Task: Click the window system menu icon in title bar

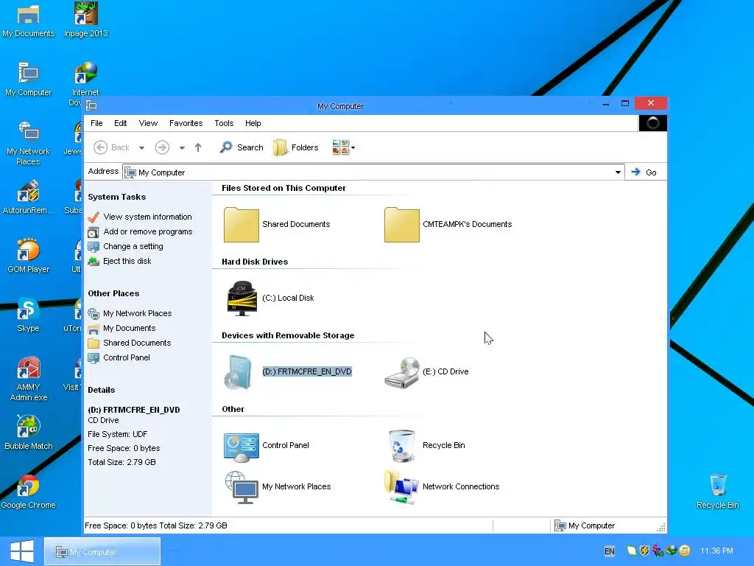Action: tap(91, 105)
